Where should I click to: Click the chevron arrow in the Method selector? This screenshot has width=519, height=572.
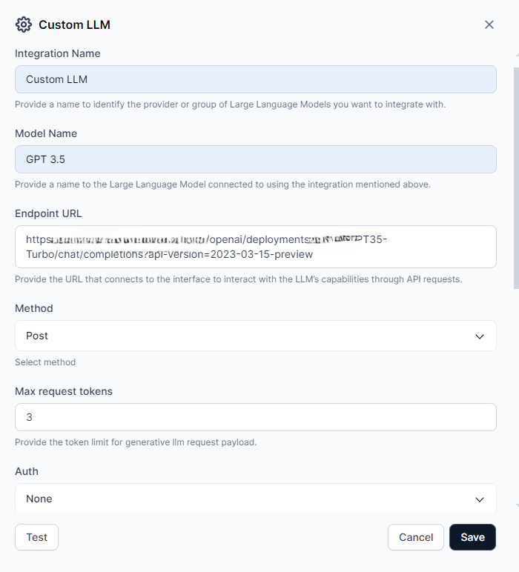point(480,336)
